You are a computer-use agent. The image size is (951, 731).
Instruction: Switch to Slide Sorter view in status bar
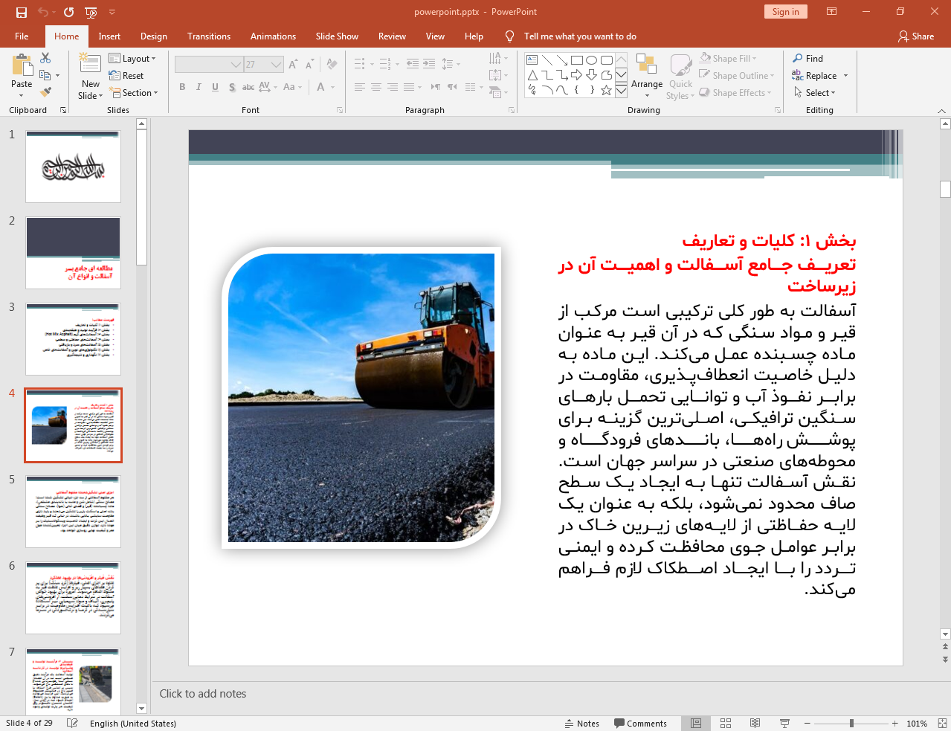click(726, 723)
